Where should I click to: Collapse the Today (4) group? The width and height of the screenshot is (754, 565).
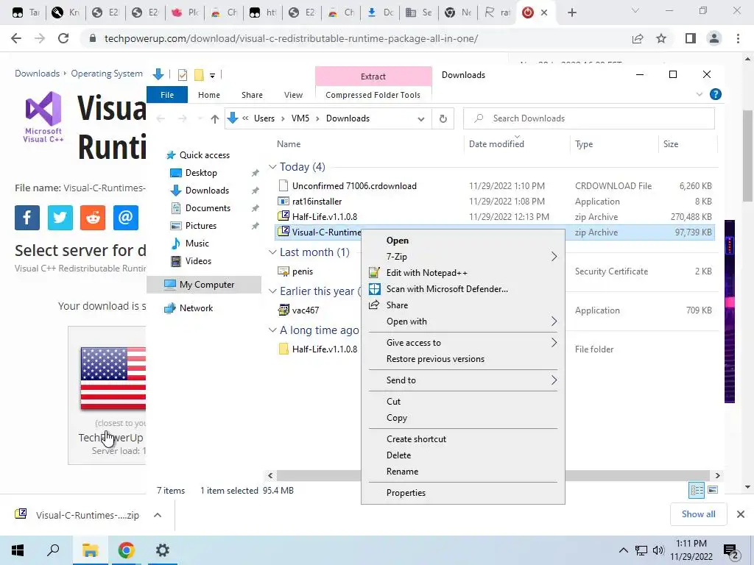point(272,167)
